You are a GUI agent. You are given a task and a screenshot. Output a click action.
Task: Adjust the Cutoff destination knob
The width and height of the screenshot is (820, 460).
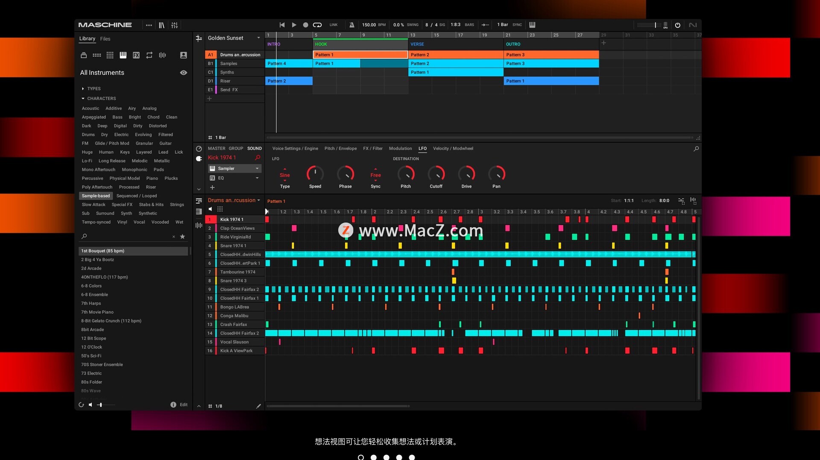point(436,174)
